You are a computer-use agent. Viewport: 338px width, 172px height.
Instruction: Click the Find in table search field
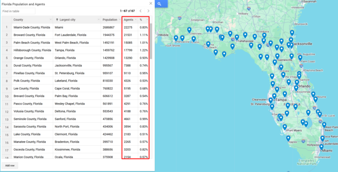[18, 11]
